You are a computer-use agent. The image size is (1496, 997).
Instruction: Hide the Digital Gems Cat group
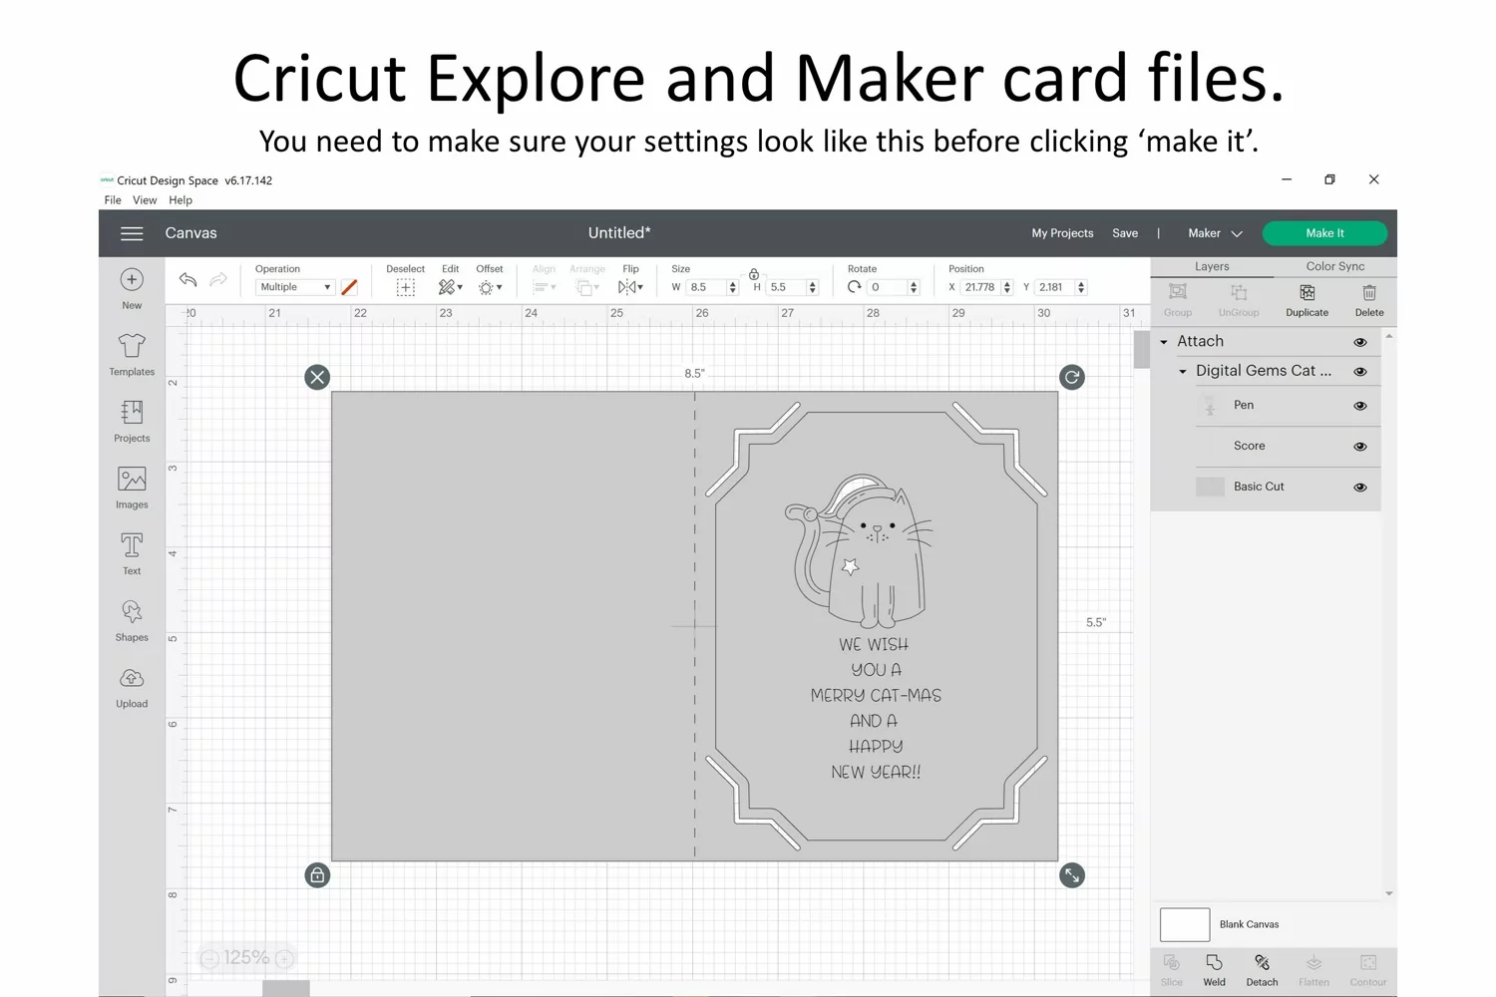coord(1360,371)
